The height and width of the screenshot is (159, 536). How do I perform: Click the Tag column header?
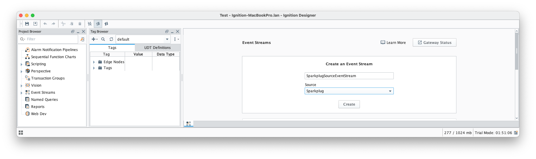[107, 54]
